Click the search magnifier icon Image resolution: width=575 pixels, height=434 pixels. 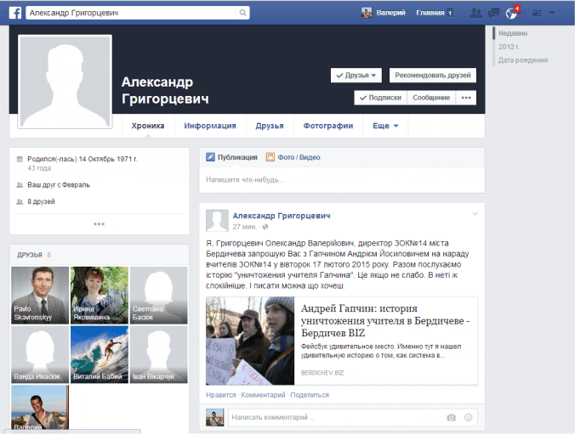[x=242, y=13]
